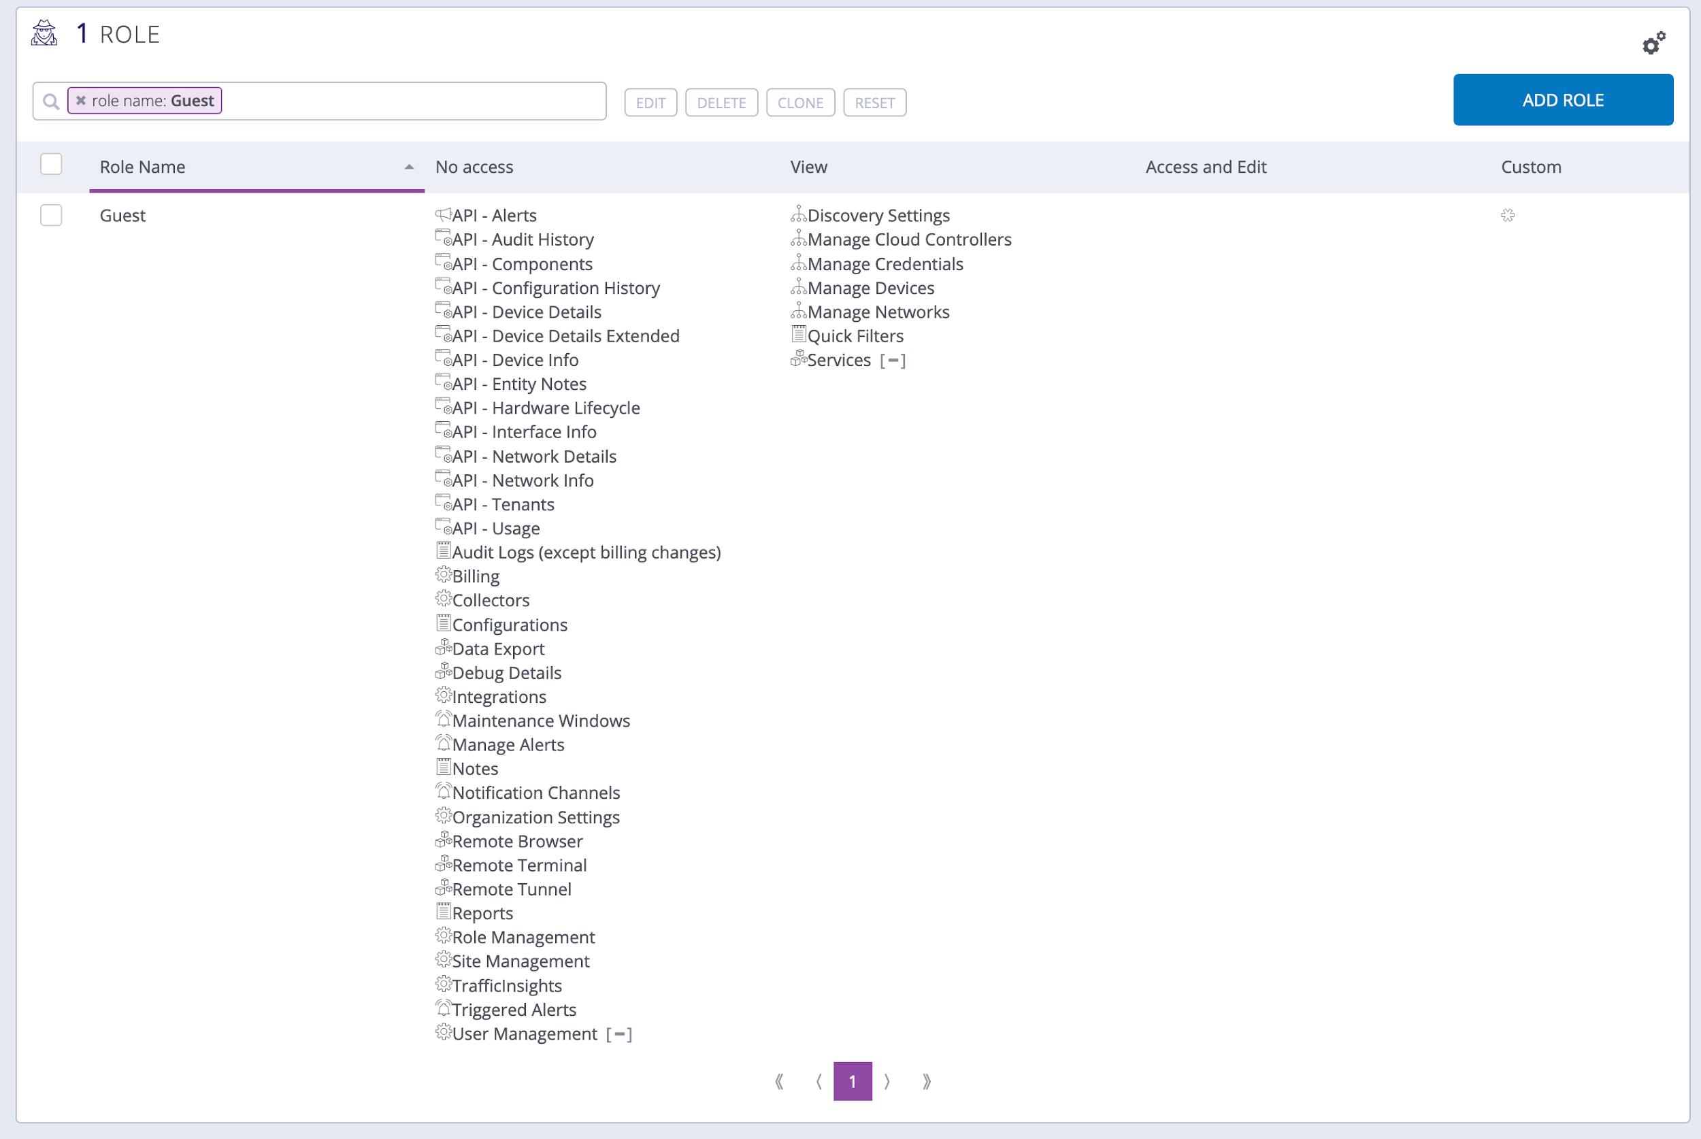
Task: Select the megaphone icon beside API - Alerts
Action: [442, 213]
